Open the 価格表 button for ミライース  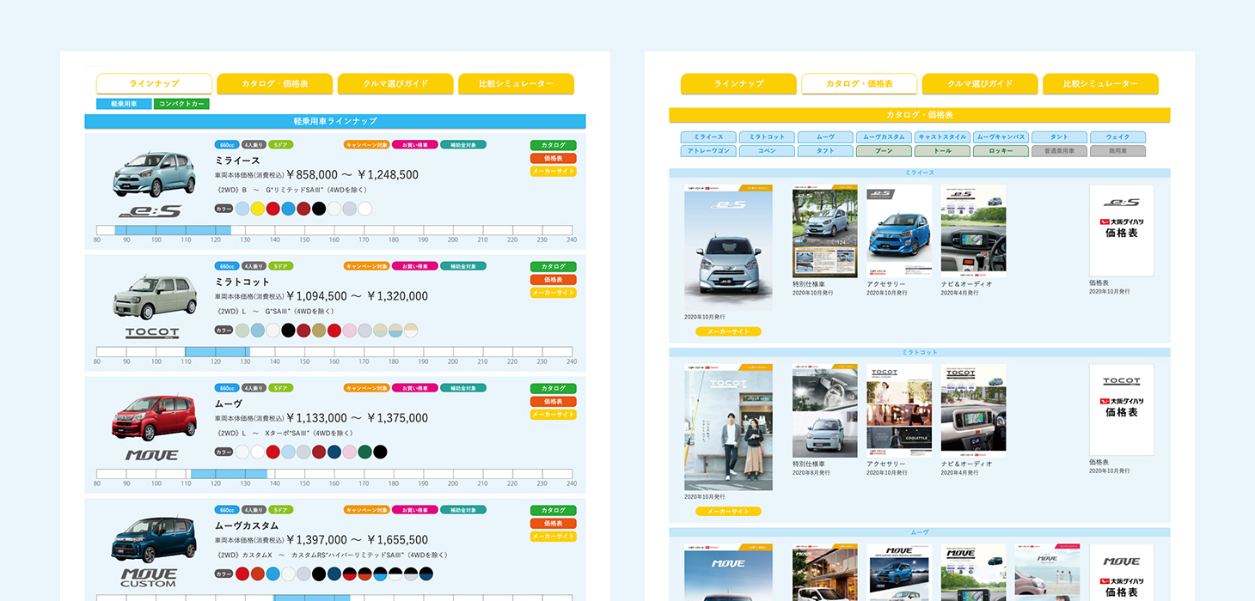553,158
